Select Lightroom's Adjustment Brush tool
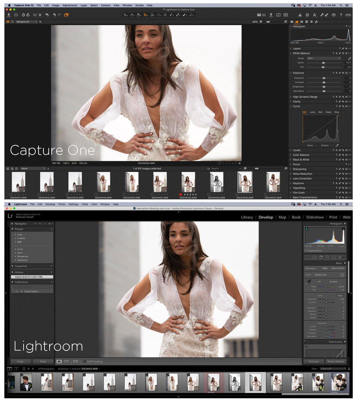The height and width of the screenshot is (401, 356). tap(342, 257)
